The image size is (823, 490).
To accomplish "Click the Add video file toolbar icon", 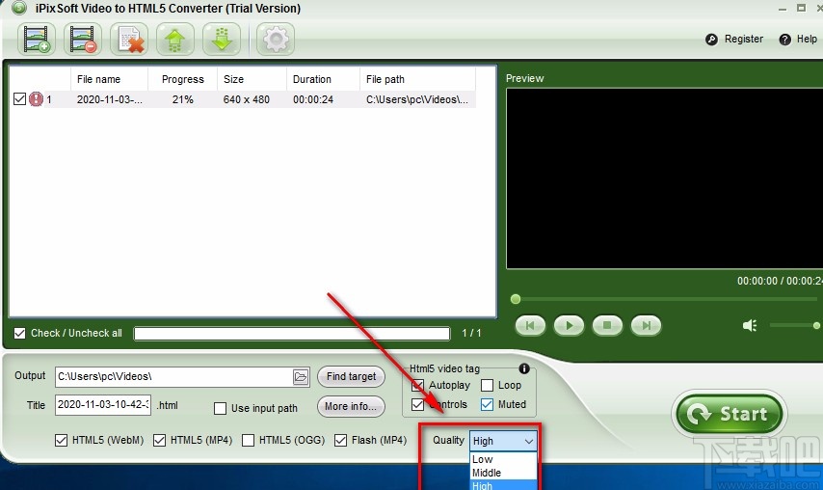I will coord(37,40).
